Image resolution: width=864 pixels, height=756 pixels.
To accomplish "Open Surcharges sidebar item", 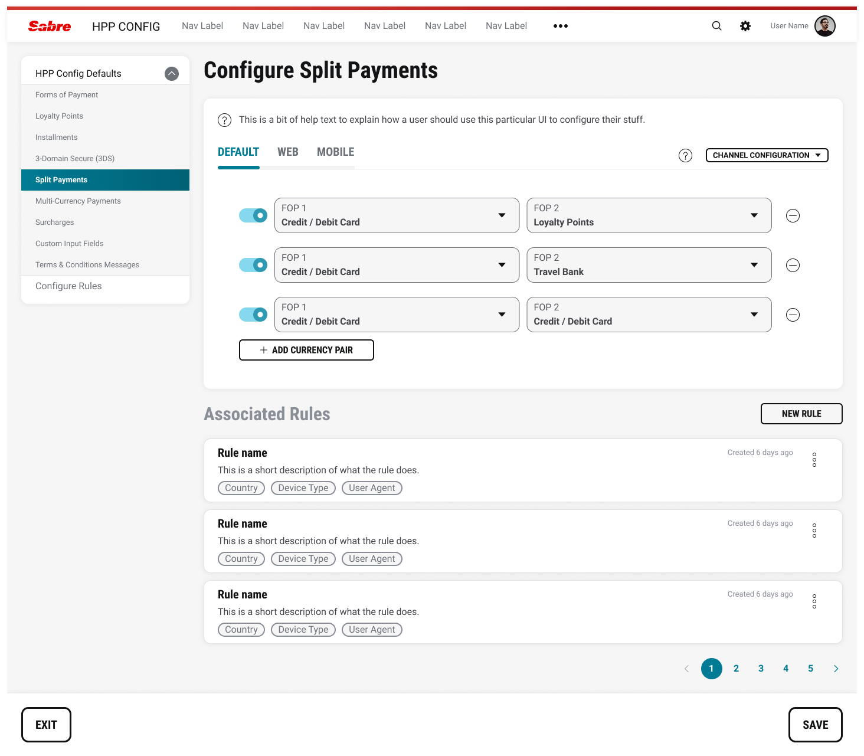I will pos(105,222).
